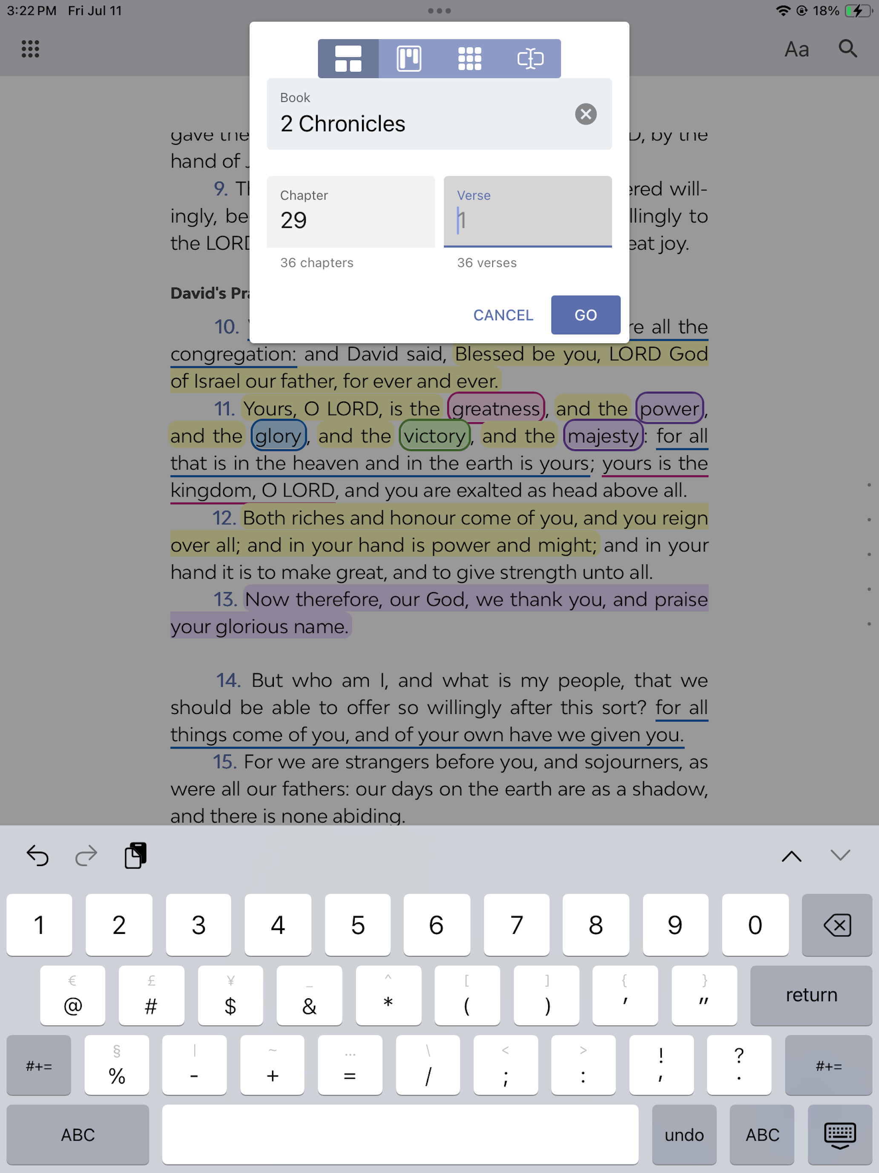
Task: Tap the Wi-Fi status icon
Action: click(x=783, y=11)
